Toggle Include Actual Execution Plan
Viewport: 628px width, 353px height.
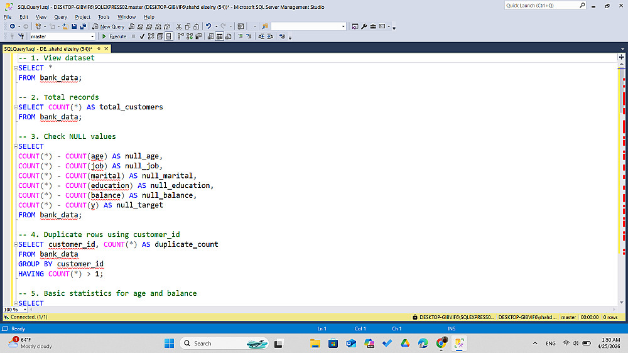click(181, 36)
